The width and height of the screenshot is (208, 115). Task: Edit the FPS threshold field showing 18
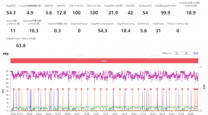(x=176, y=53)
